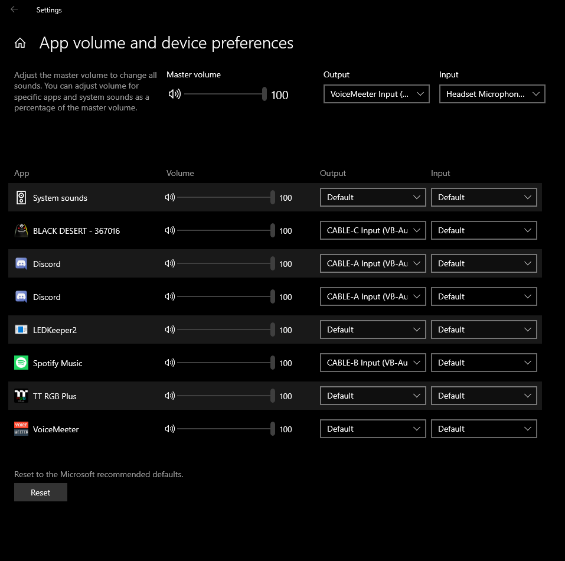The image size is (565, 561).
Task: Open System sounds Input dropdown
Action: coord(484,197)
